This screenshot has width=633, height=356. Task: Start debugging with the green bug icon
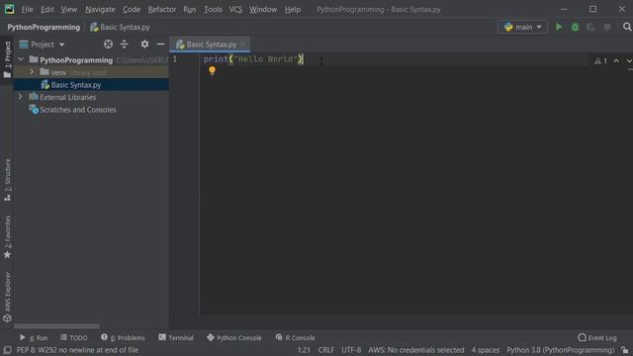pyautogui.click(x=575, y=27)
